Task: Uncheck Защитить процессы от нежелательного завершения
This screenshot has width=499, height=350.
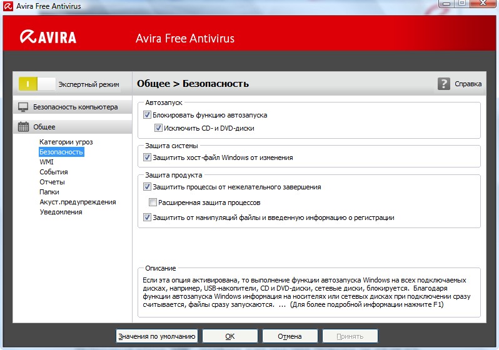Action: pos(147,187)
